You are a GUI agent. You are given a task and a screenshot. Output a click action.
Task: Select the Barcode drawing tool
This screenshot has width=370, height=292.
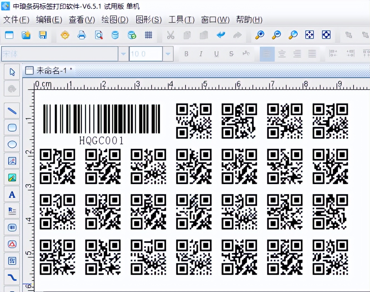12,228
